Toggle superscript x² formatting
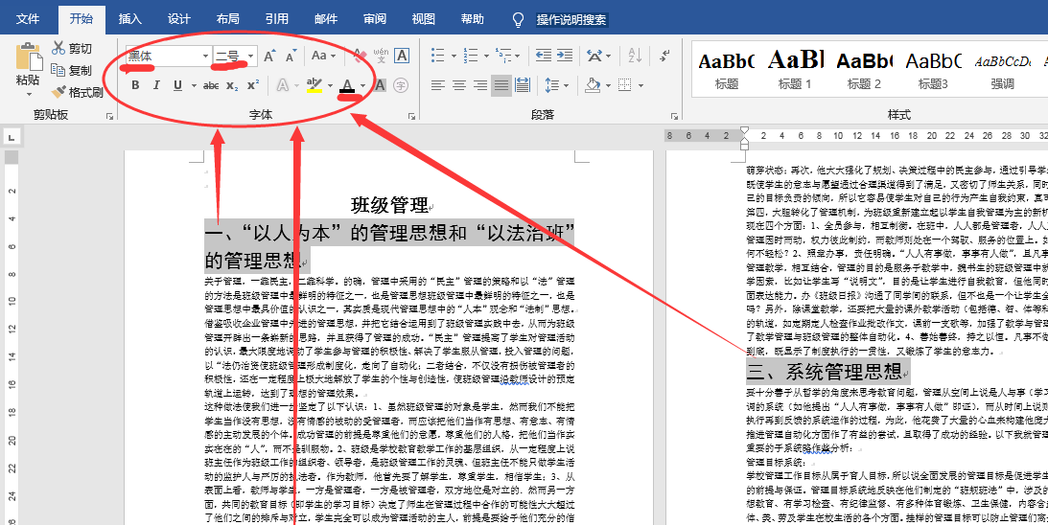 pos(253,85)
